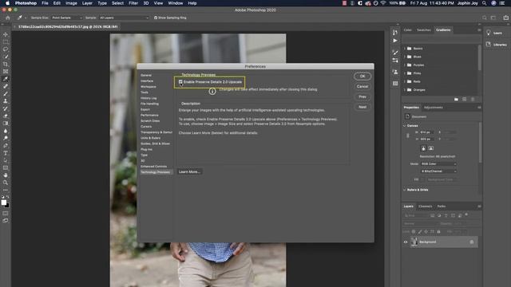
Task: Expand the Oranges gradient folder
Action: [405, 90]
